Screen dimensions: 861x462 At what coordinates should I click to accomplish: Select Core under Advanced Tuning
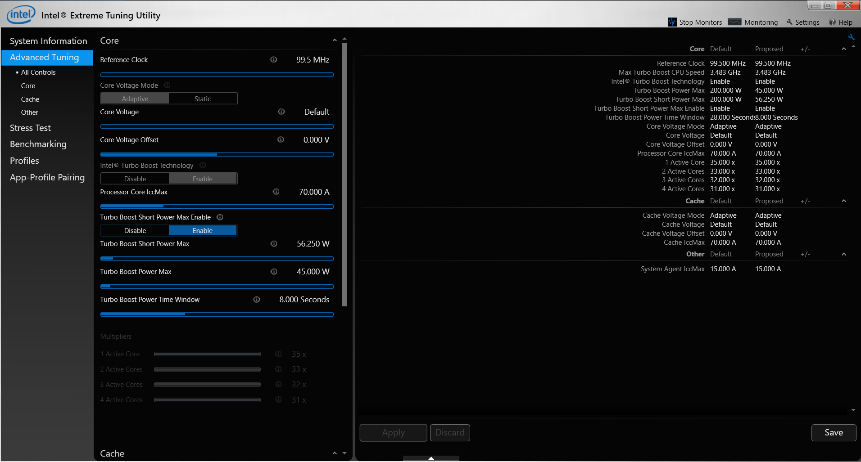click(x=28, y=86)
